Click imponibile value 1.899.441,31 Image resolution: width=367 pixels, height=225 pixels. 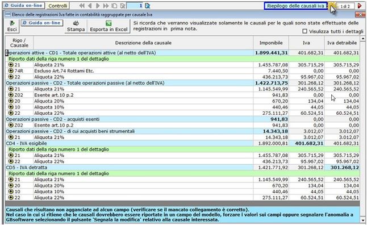tap(271, 53)
